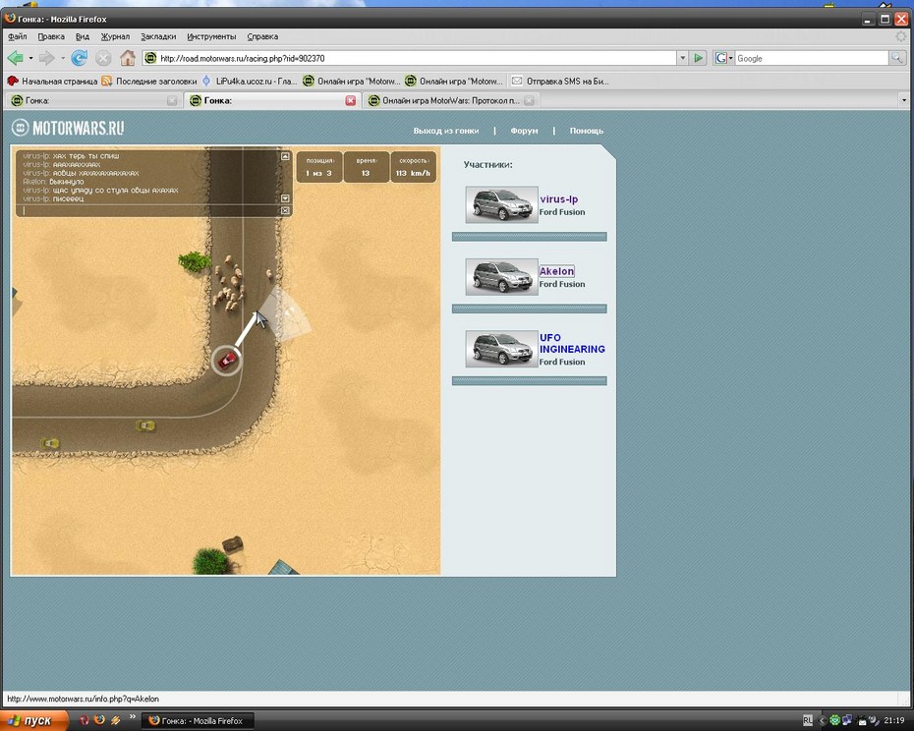
Task: Click the red quick launch icon beside Start
Action: coord(85,720)
